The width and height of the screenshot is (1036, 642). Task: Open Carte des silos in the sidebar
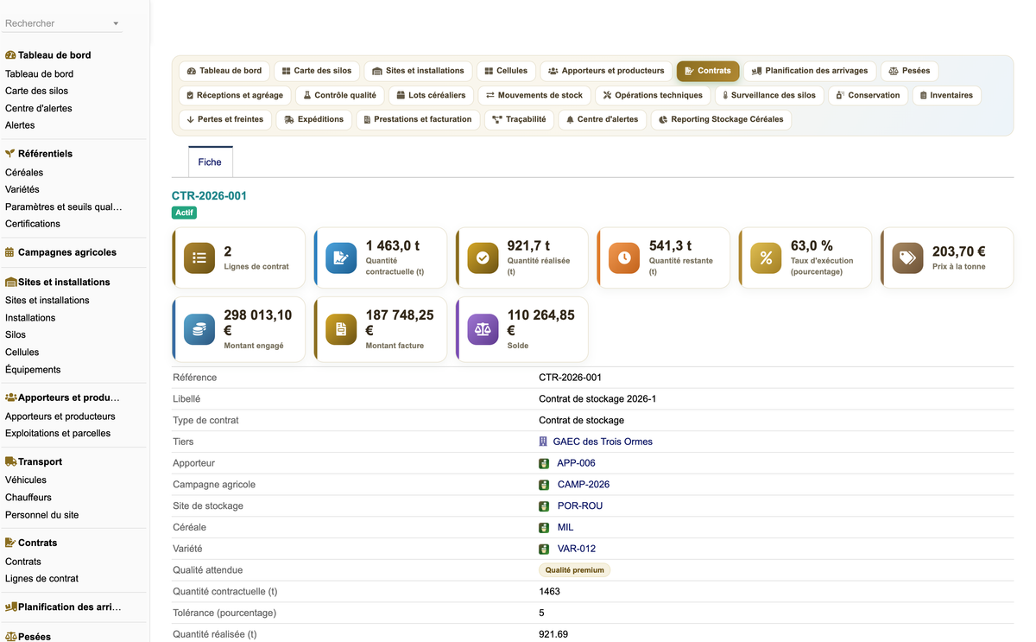tap(36, 91)
